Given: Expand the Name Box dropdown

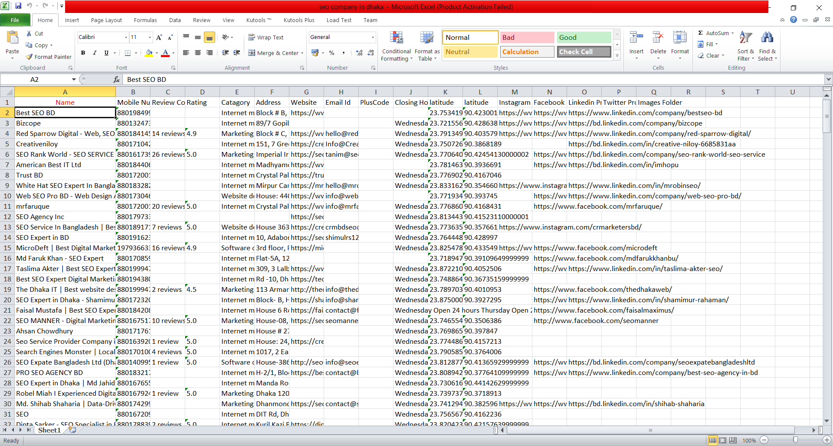Looking at the screenshot, I should [x=74, y=79].
